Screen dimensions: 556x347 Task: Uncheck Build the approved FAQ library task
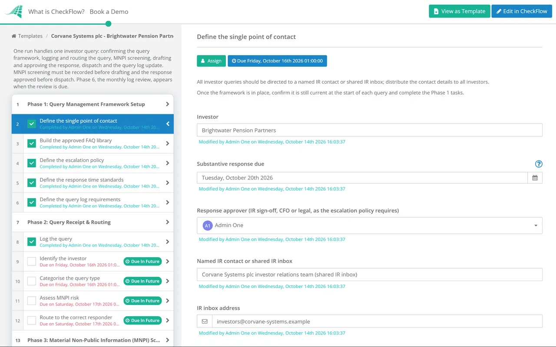[x=32, y=144]
